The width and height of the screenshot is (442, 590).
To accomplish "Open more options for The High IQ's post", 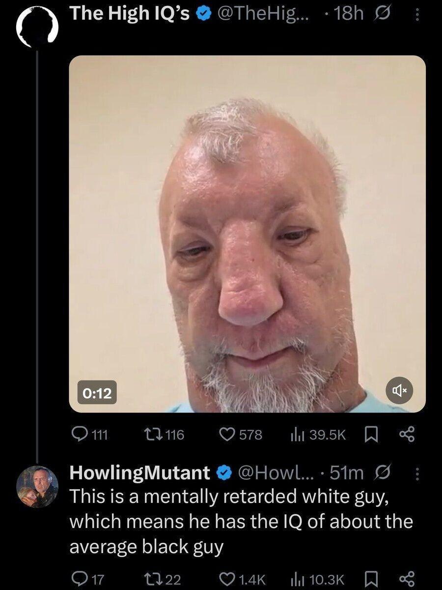I will pyautogui.click(x=417, y=15).
